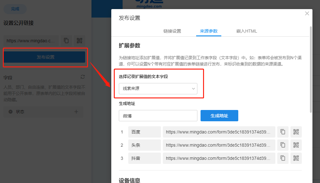This screenshot has height=183, width=320.
Task: Switch to the 链接设置 tab
Action: click(172, 31)
